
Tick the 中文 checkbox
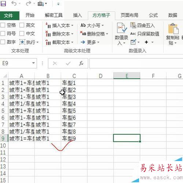22,33
